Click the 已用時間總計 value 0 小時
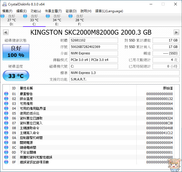Image resolution: width=182 pixels, height=172 pixels. 166,66
